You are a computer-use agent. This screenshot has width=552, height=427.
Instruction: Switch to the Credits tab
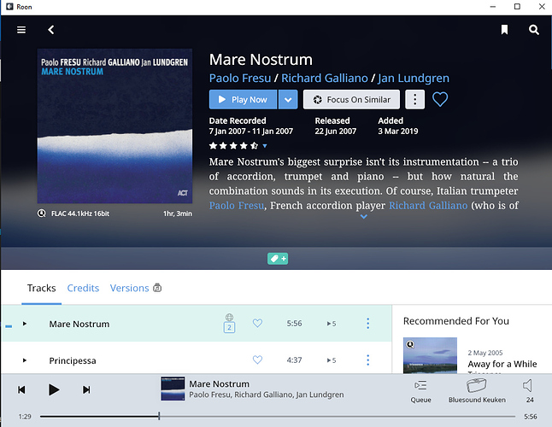(83, 288)
